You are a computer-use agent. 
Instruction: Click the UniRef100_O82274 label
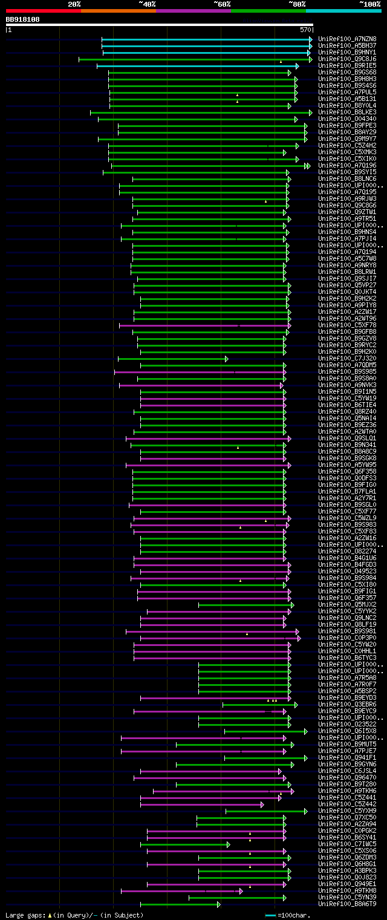[x=346, y=551]
